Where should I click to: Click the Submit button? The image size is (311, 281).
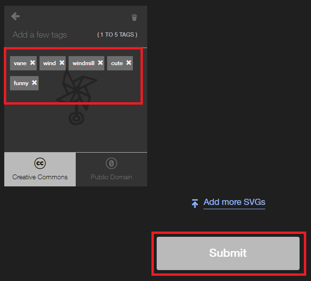(x=228, y=253)
